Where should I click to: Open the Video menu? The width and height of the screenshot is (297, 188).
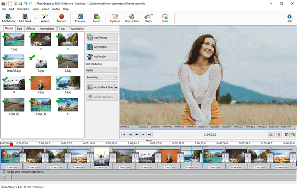point(45,9)
